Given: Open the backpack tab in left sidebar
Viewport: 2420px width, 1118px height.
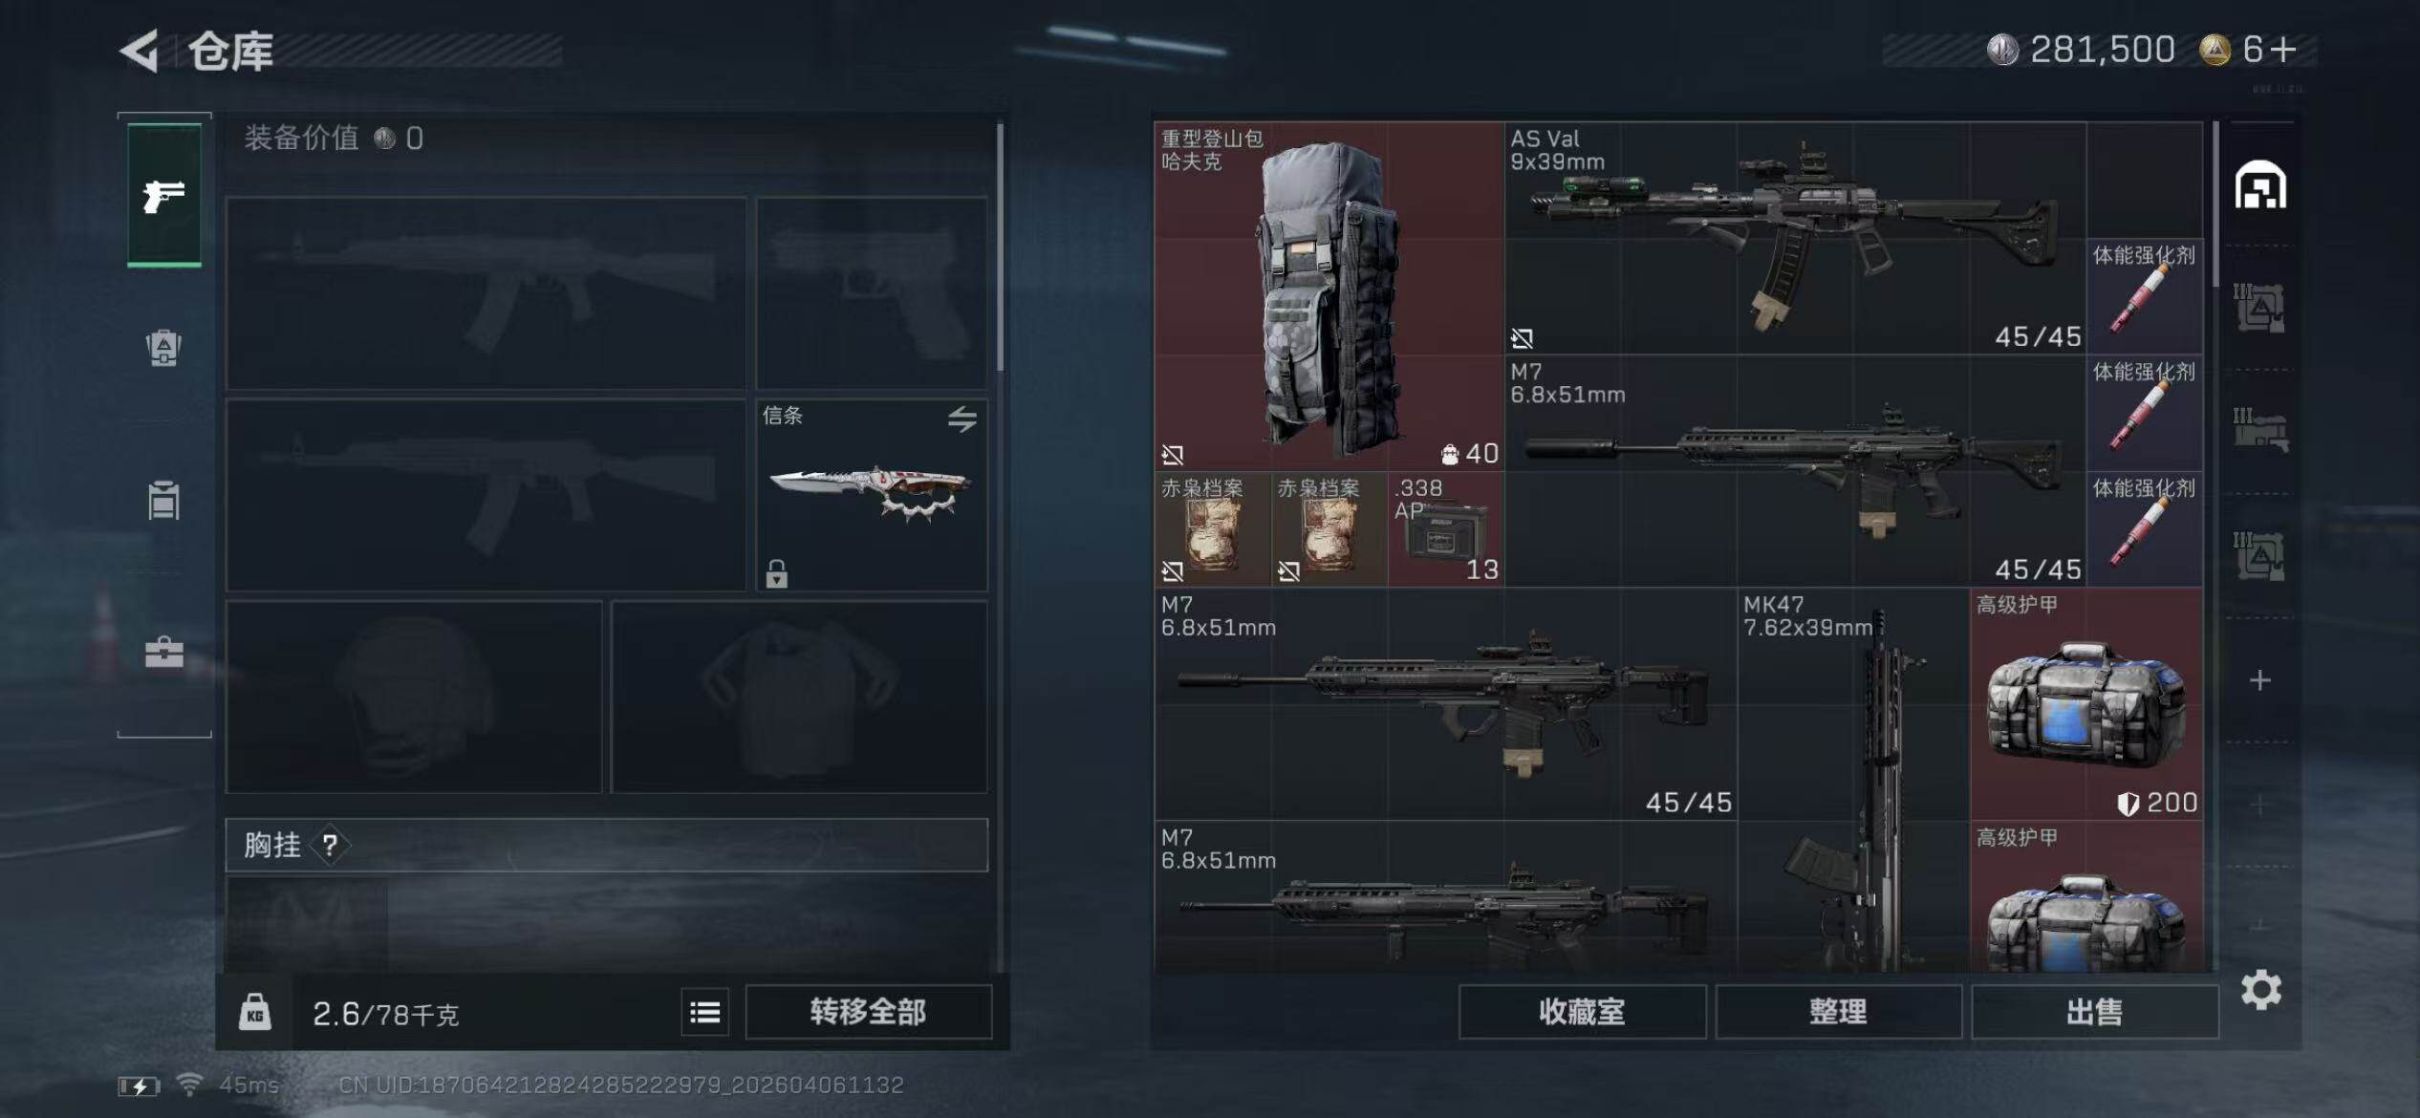Looking at the screenshot, I should (164, 348).
